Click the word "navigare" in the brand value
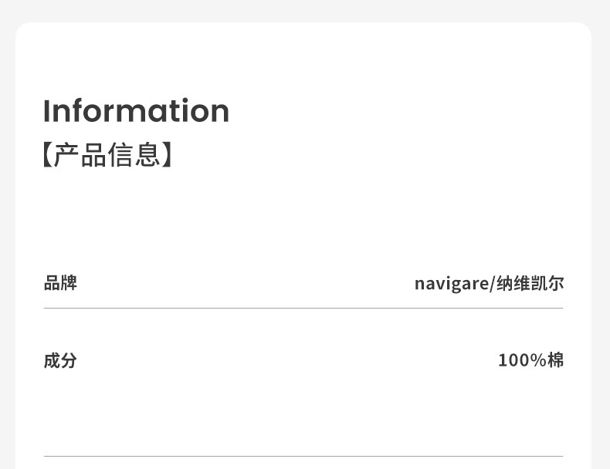 pyautogui.click(x=451, y=284)
